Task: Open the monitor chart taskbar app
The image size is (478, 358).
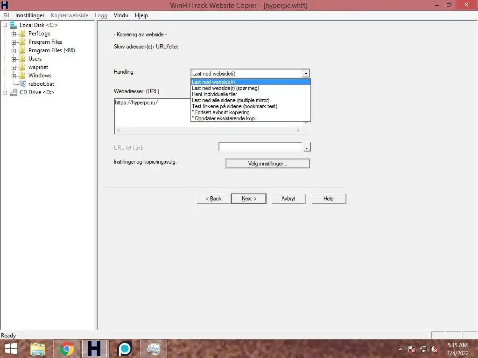Action: [153, 349]
